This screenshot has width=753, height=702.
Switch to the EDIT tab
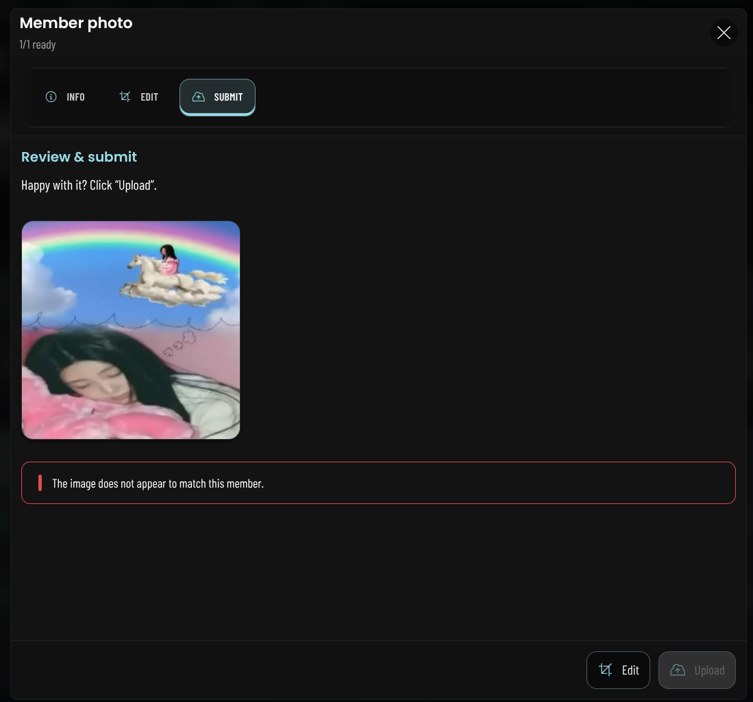coord(139,97)
